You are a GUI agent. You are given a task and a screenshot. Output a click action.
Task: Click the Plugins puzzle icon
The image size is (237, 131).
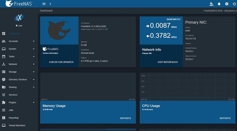[4, 102]
